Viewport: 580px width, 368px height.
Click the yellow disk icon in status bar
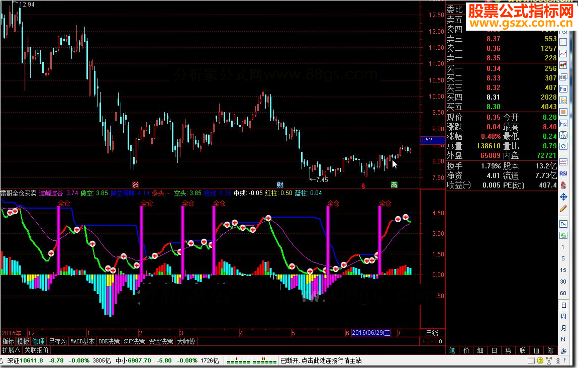pyautogui.click(x=540, y=360)
